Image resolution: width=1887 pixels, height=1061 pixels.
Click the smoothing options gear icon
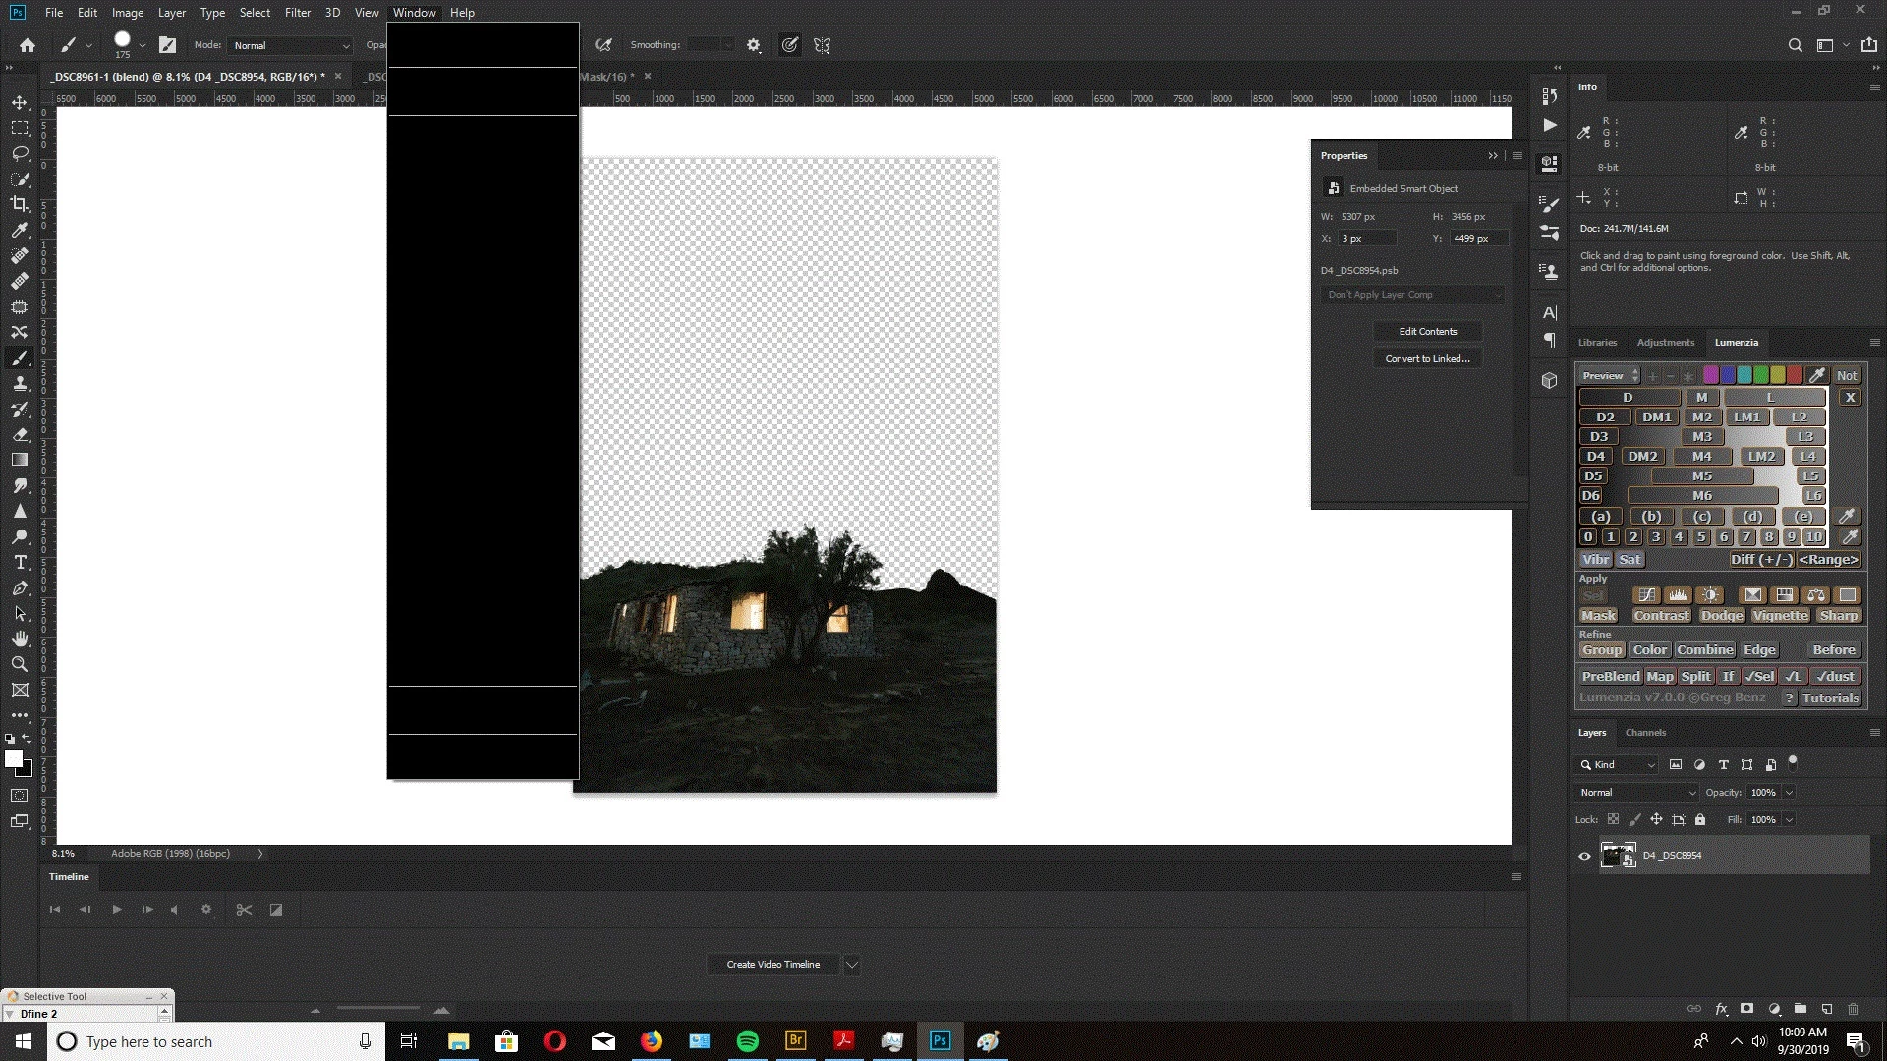click(x=754, y=45)
